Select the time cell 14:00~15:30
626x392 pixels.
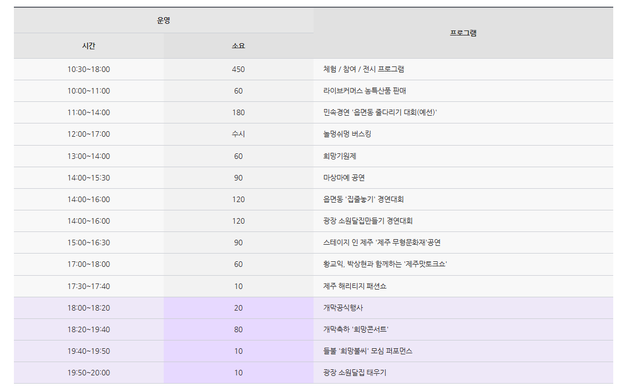(89, 178)
